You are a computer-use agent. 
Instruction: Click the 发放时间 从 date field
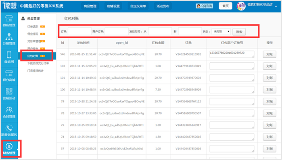pyautogui.click(x=160, y=31)
